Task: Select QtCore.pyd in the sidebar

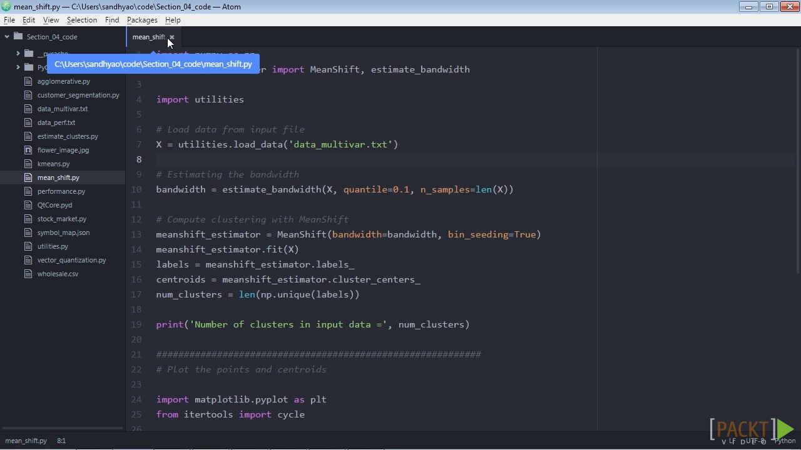Action: click(54, 205)
